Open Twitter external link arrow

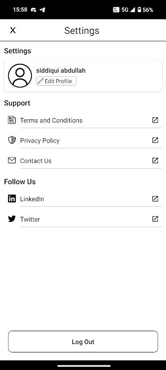point(155,219)
